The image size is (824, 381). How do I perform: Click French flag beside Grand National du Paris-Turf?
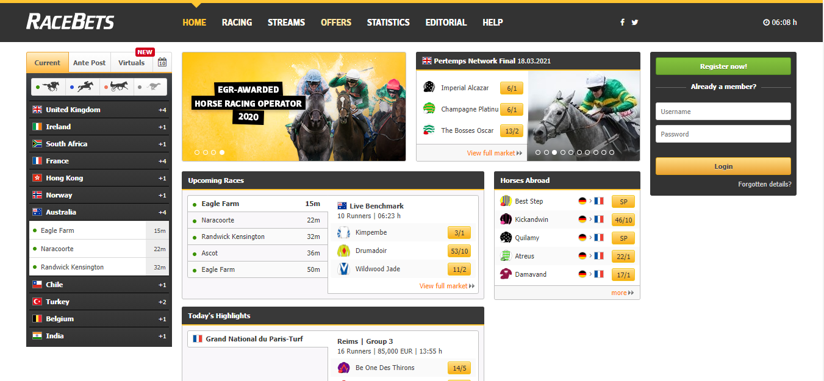(x=198, y=338)
